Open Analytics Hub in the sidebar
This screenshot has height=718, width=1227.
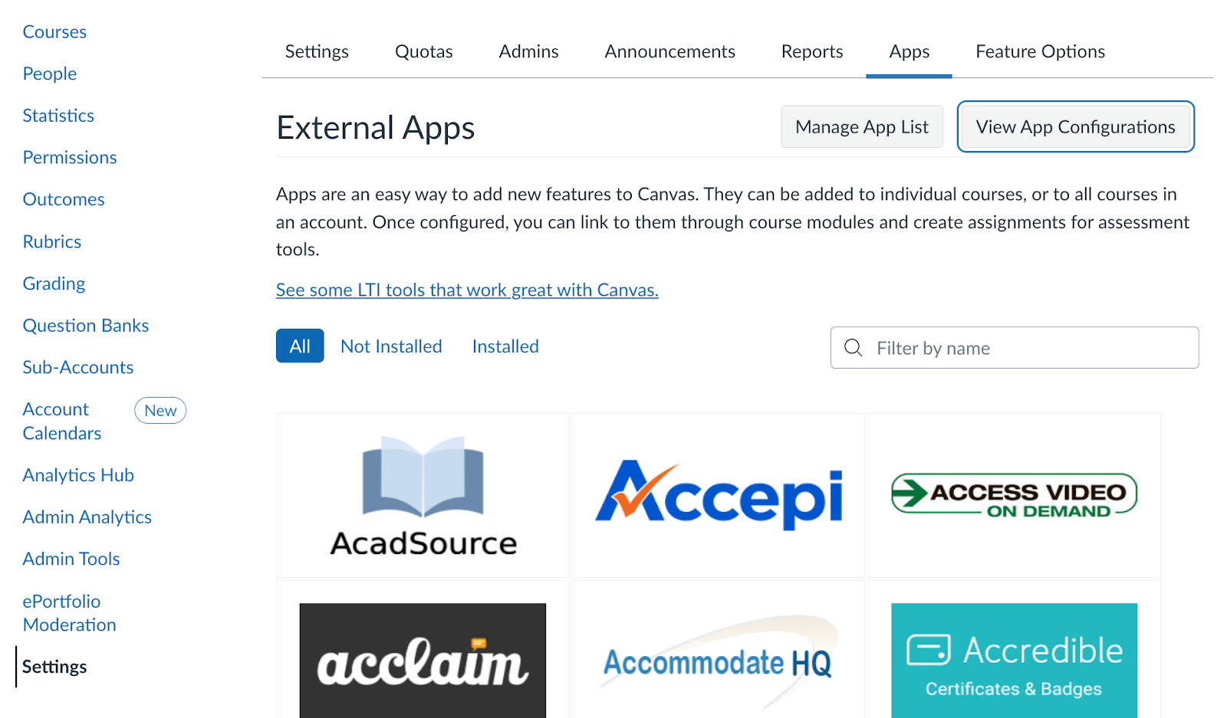click(x=78, y=475)
